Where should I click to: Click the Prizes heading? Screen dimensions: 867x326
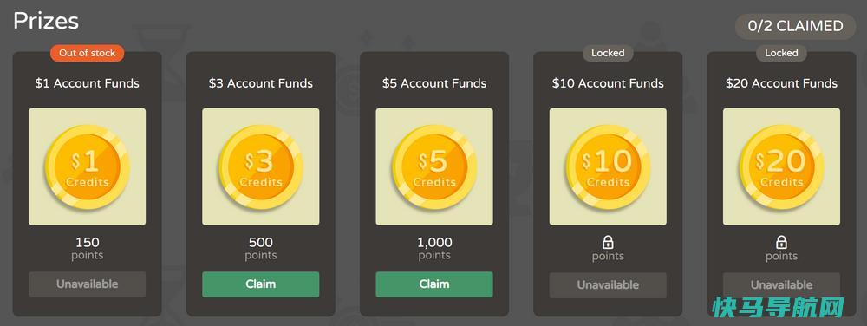coord(46,22)
